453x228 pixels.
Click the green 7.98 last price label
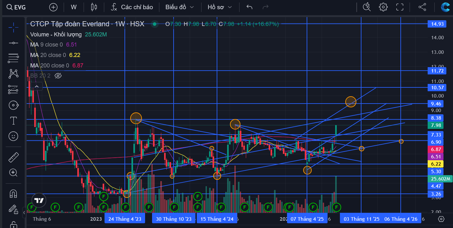[x=435, y=125]
